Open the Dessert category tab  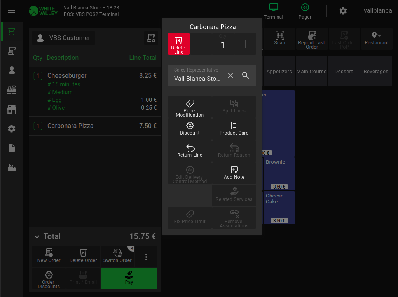point(344,71)
